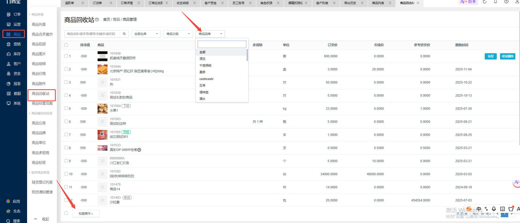The width and height of the screenshot is (520, 223).
Task: Tick the checkbox for product 101565
Action: [x=66, y=135]
